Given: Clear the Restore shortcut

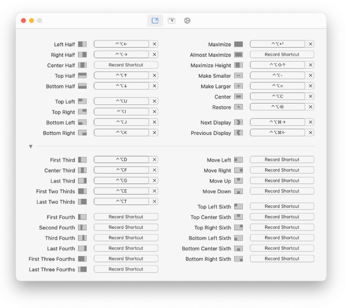Looking at the screenshot, I should [310, 107].
